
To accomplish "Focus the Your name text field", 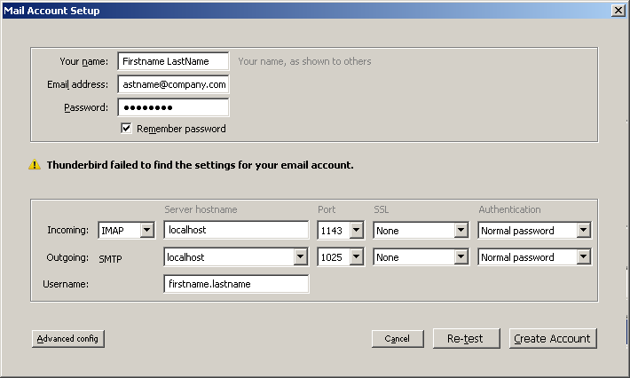I will coord(173,61).
